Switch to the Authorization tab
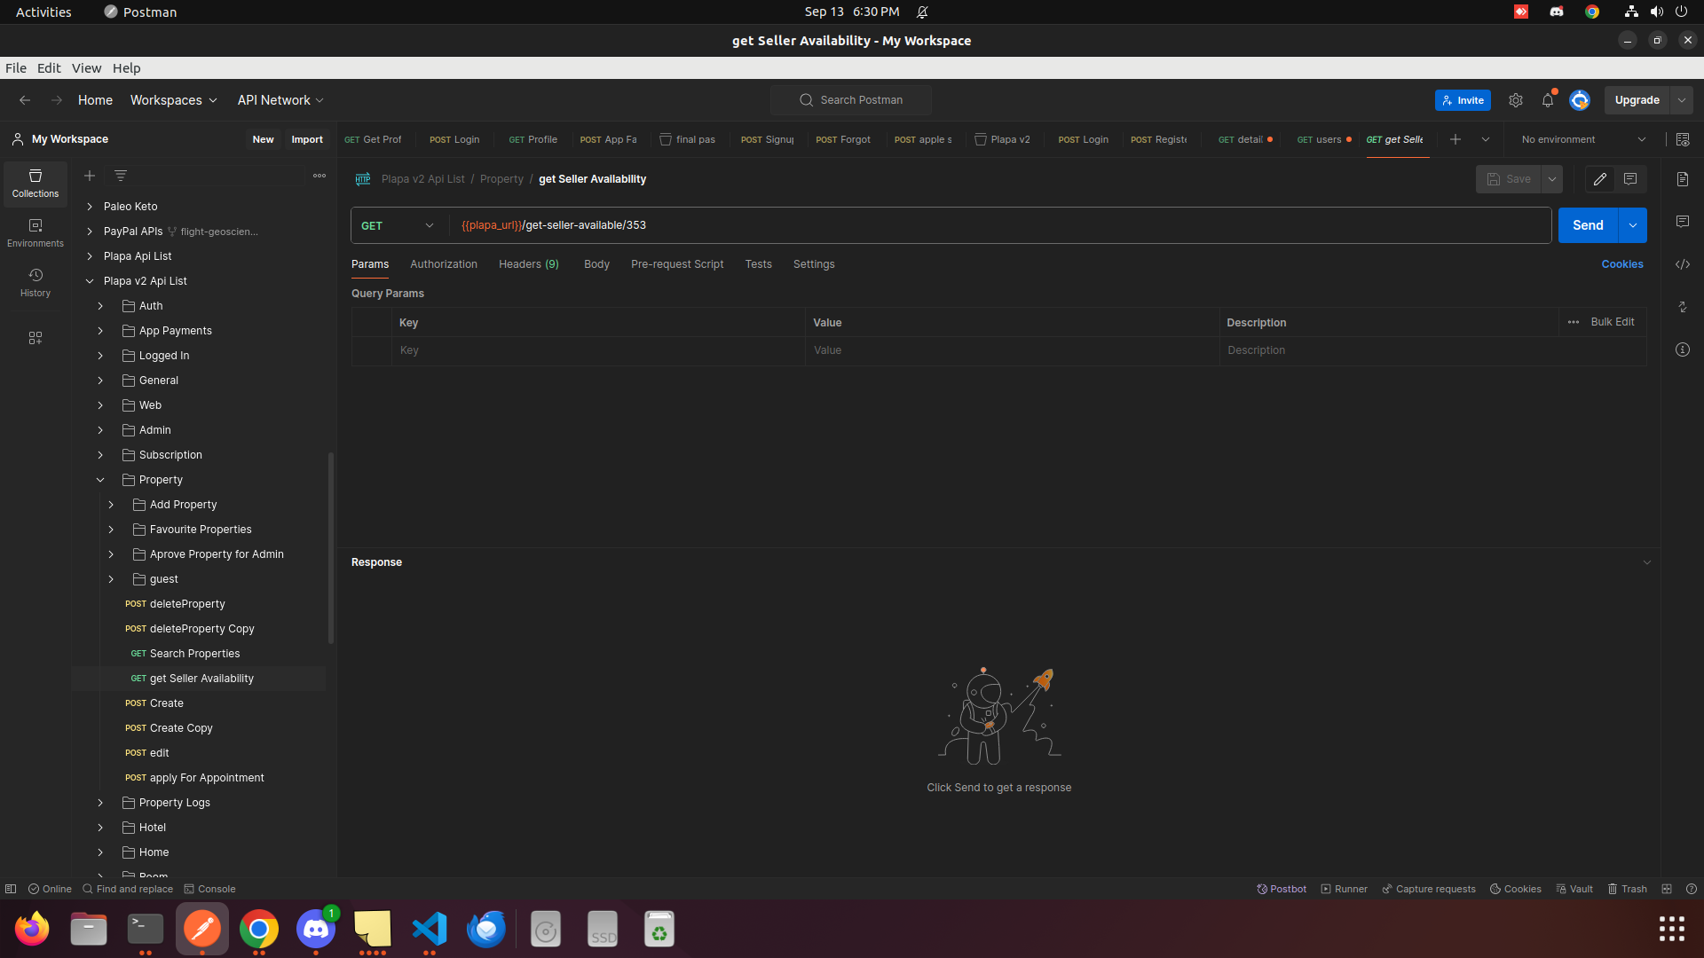Screen dimensions: 1704x958 coord(444,264)
